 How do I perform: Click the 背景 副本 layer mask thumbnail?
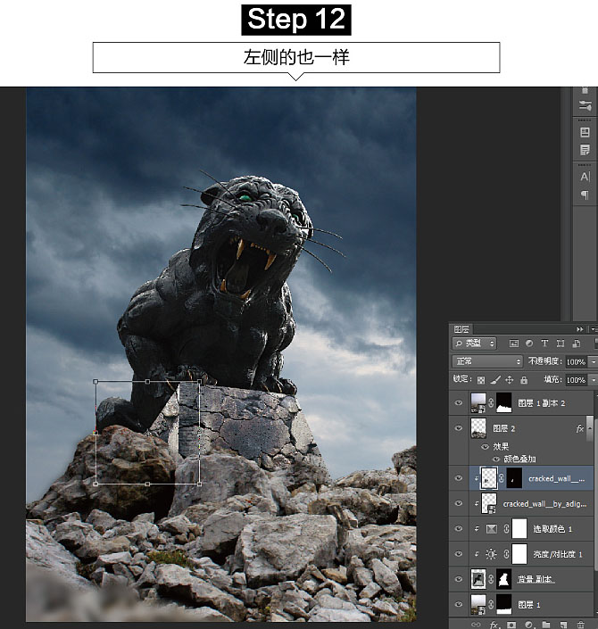point(502,579)
